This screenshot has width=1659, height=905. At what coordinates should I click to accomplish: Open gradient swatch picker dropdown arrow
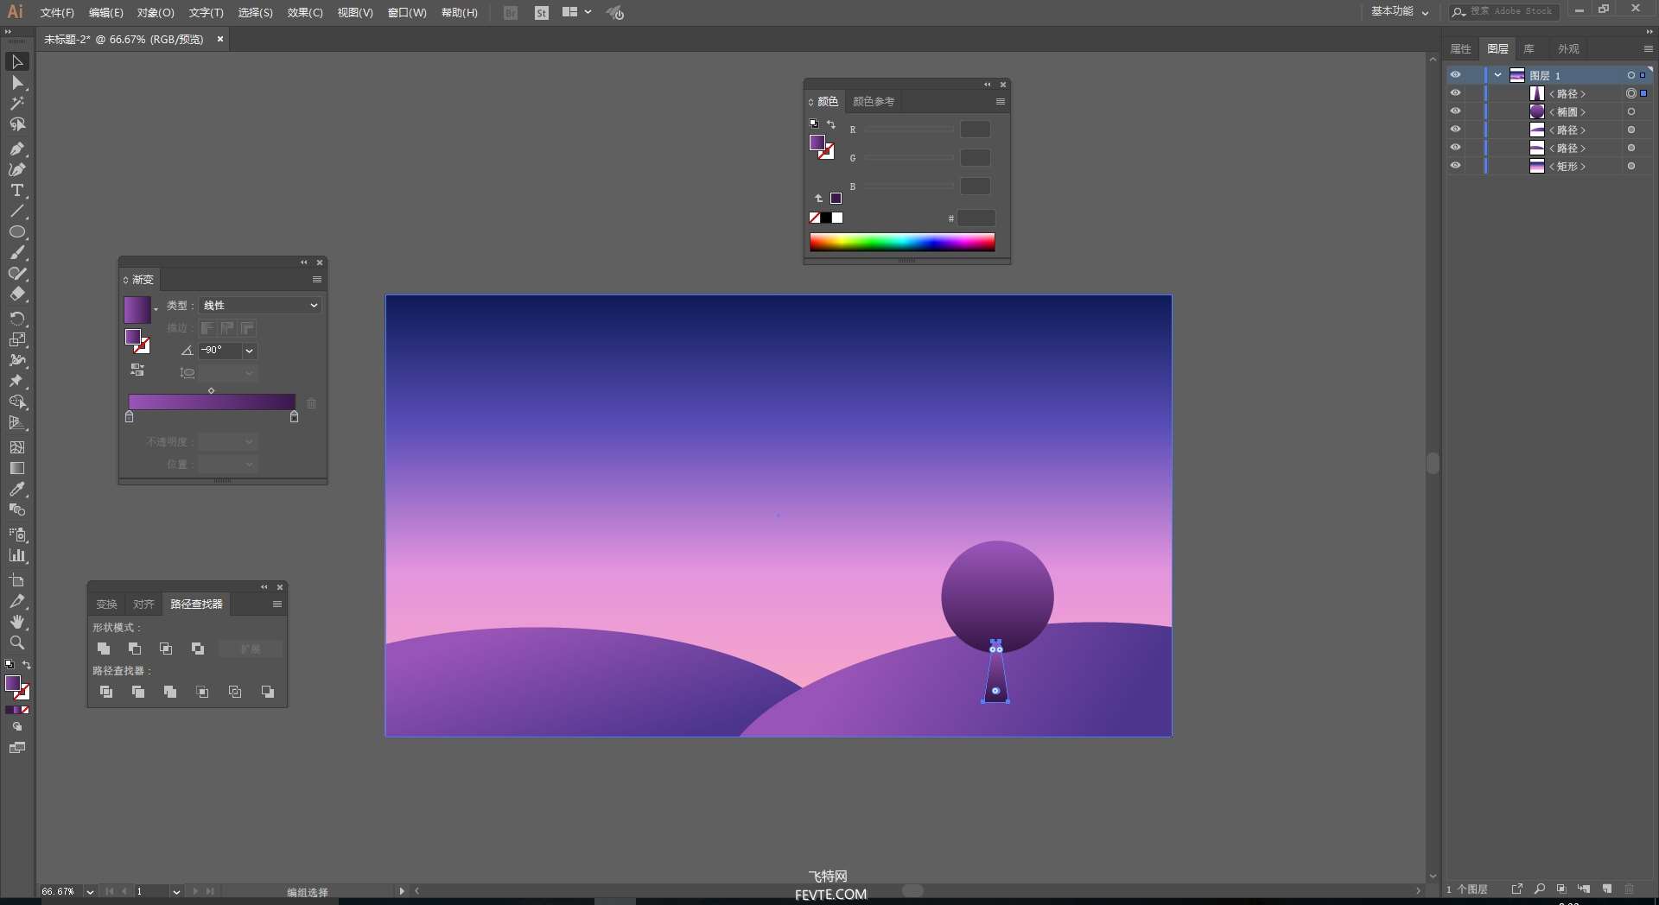pos(156,309)
